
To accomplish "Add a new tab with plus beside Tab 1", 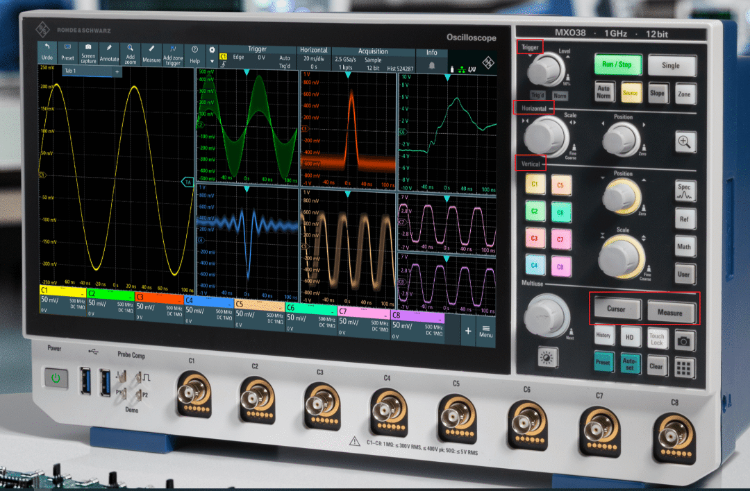I will tap(117, 71).
